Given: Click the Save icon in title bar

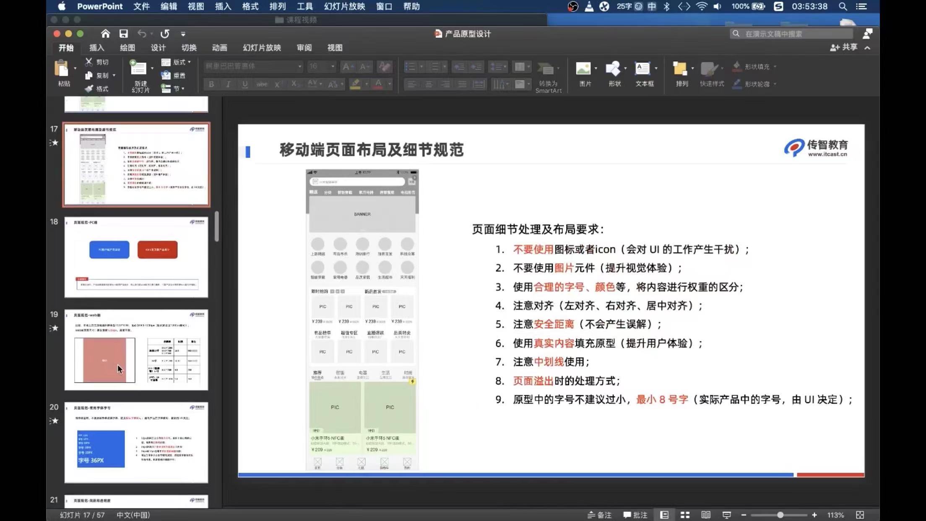Looking at the screenshot, I should pos(123,34).
